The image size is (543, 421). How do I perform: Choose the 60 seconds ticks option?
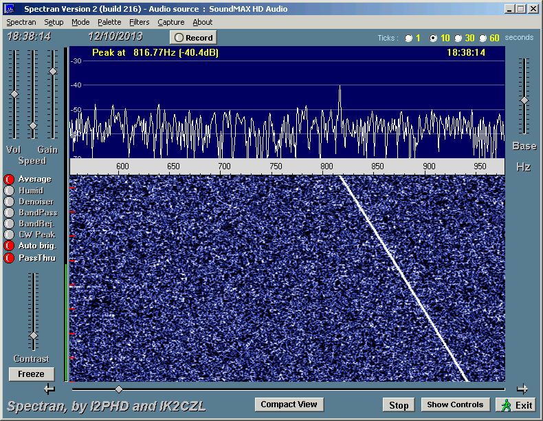pos(483,39)
